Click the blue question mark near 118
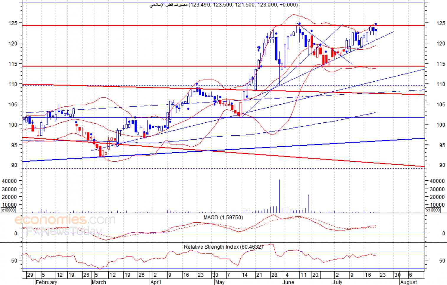The height and width of the screenshot is (285, 447). [258, 49]
